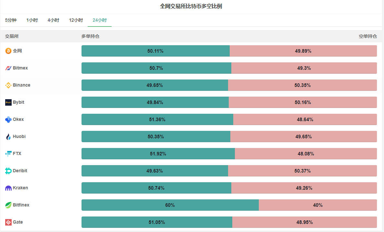This screenshot has width=384, height=232.
Task: Click the Deribit exchange logo
Action: 8,171
